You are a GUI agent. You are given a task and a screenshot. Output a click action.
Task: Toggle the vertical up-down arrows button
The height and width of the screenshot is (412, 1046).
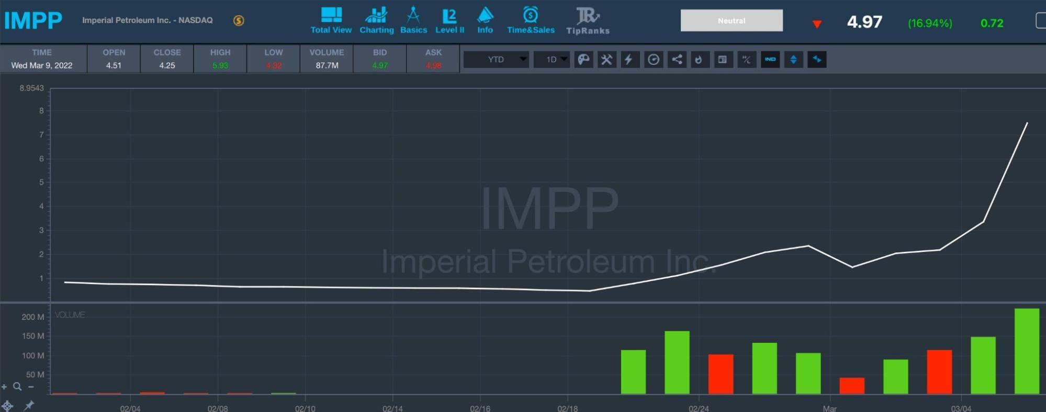[x=793, y=60]
